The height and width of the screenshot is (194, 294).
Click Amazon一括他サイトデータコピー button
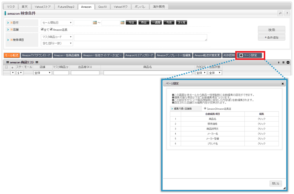pyautogui.click(x=102, y=55)
